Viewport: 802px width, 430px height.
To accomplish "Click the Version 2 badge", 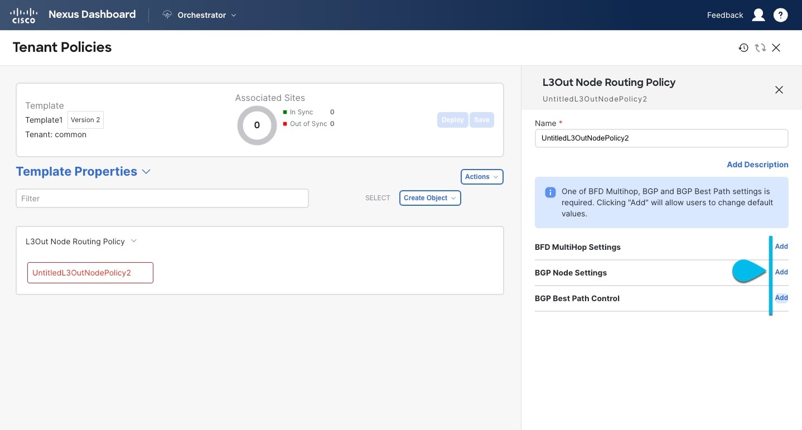I will (85, 120).
